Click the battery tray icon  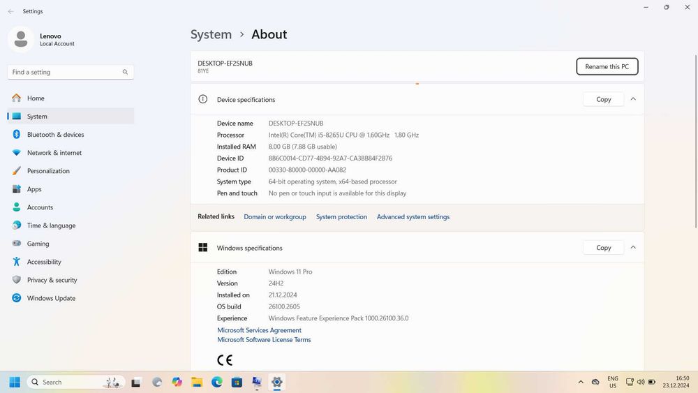click(652, 382)
